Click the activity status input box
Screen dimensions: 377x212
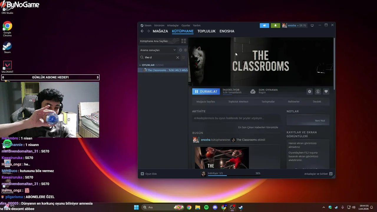click(x=236, y=118)
